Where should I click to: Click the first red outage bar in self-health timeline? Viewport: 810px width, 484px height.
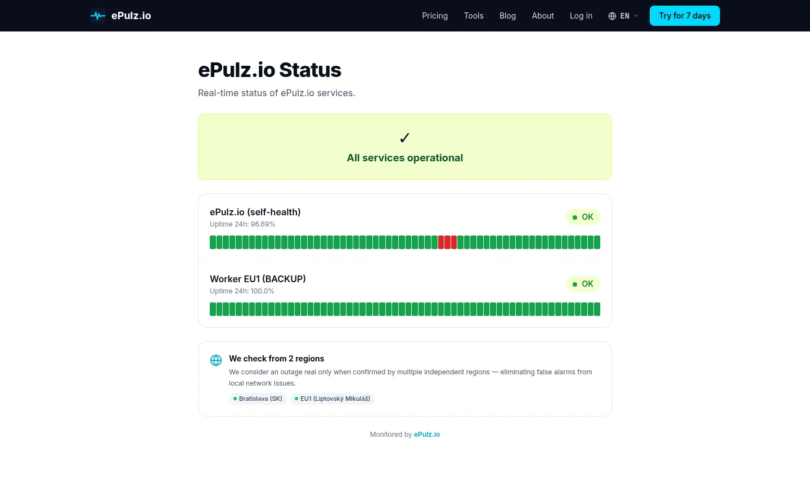pyautogui.click(x=442, y=242)
